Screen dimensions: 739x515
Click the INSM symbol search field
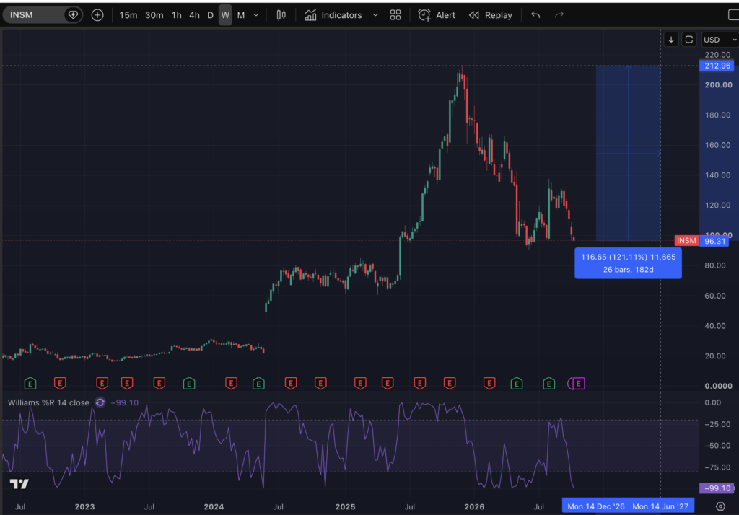click(43, 15)
